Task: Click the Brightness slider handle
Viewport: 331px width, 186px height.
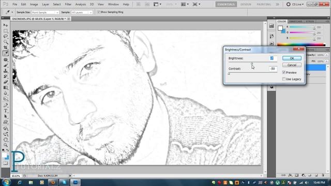Action: point(252,63)
